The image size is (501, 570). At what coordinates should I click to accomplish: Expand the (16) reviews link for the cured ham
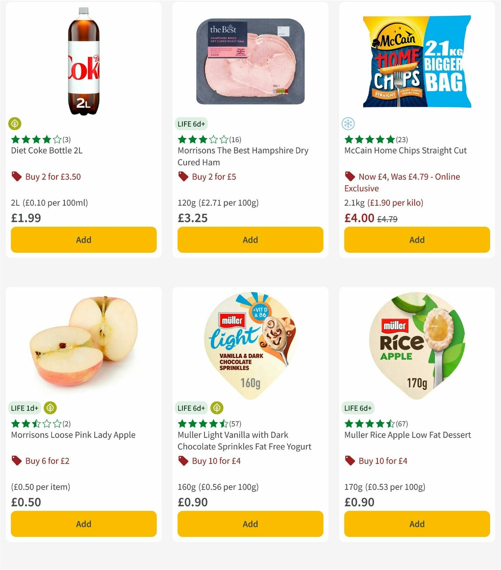pyautogui.click(x=235, y=139)
